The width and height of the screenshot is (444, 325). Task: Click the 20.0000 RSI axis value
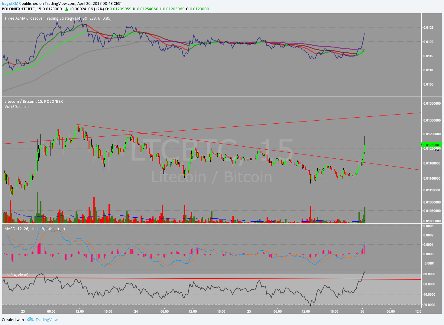click(429, 305)
